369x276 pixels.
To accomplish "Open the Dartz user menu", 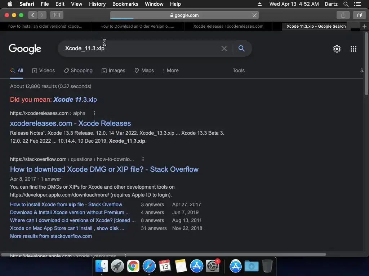I will 331,4.
